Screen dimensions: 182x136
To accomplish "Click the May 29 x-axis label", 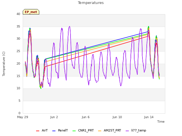I will (23, 117).
